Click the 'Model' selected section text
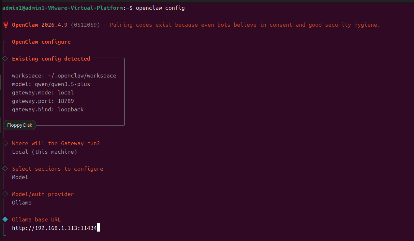 (x=20, y=177)
